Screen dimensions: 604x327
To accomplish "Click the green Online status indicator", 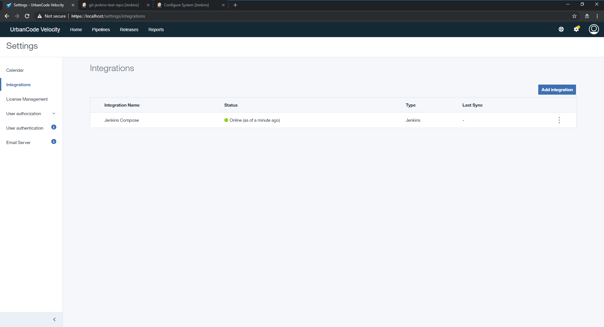I will tap(226, 120).
